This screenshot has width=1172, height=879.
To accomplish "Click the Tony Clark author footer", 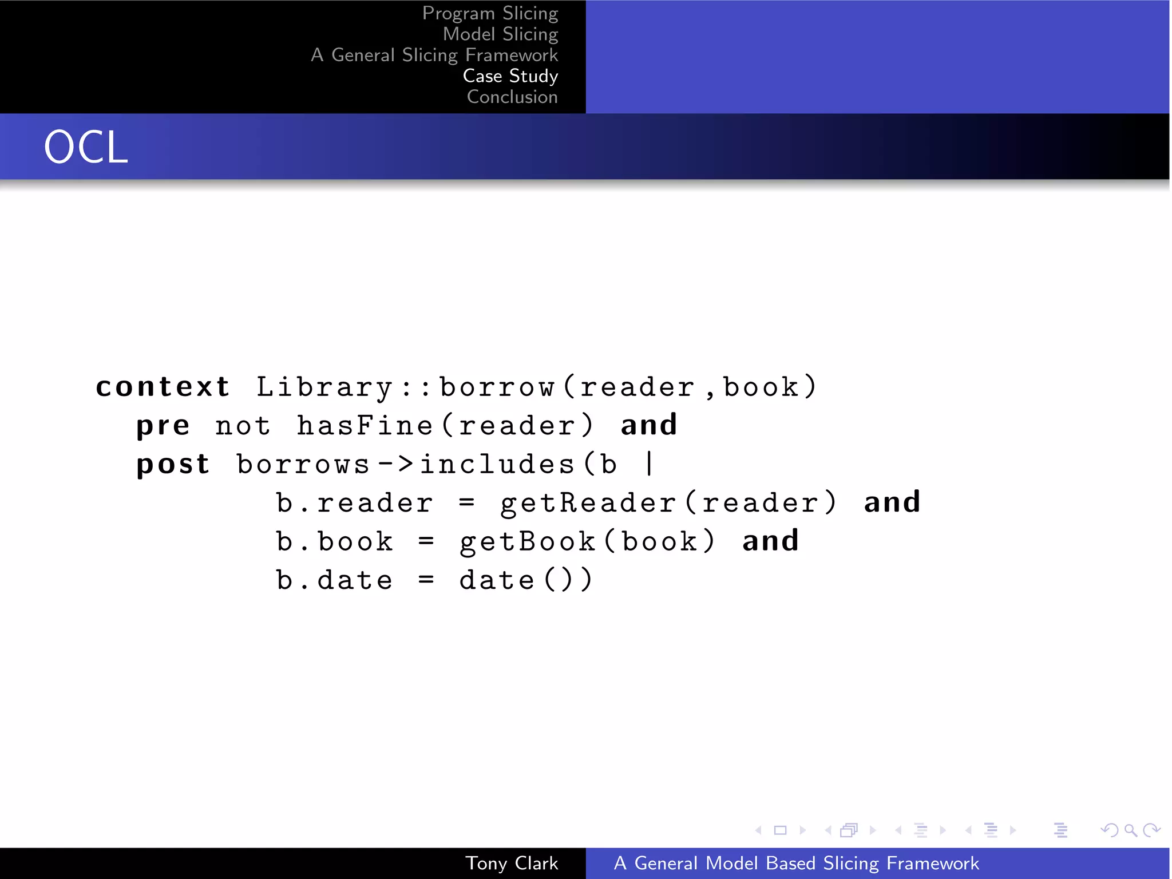I will coord(512,863).
